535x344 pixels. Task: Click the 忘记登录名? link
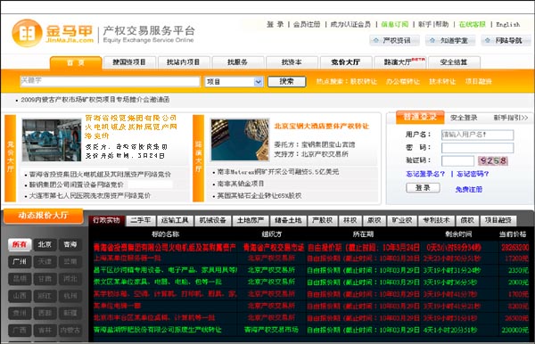(x=425, y=174)
